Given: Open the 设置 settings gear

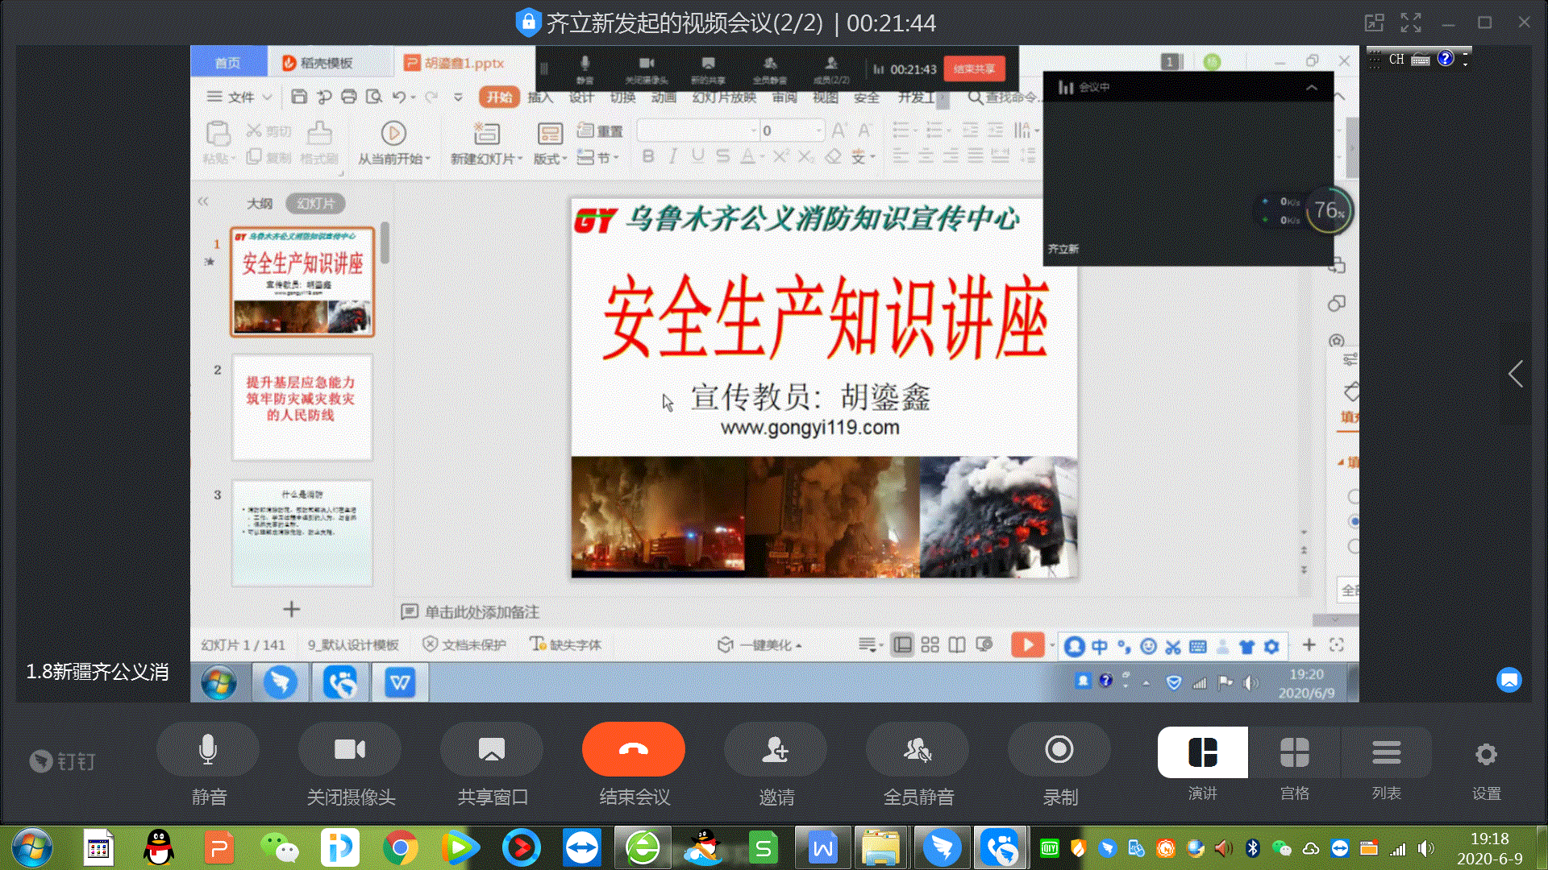Looking at the screenshot, I should click(1485, 755).
